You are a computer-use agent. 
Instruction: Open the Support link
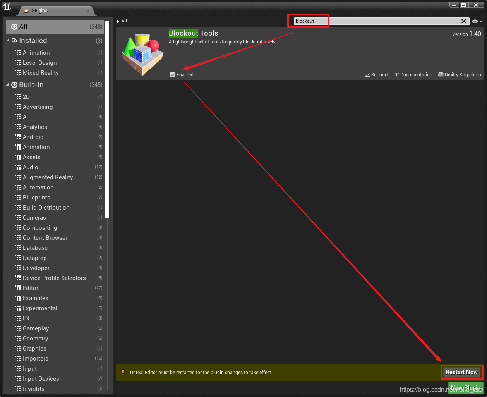point(379,75)
